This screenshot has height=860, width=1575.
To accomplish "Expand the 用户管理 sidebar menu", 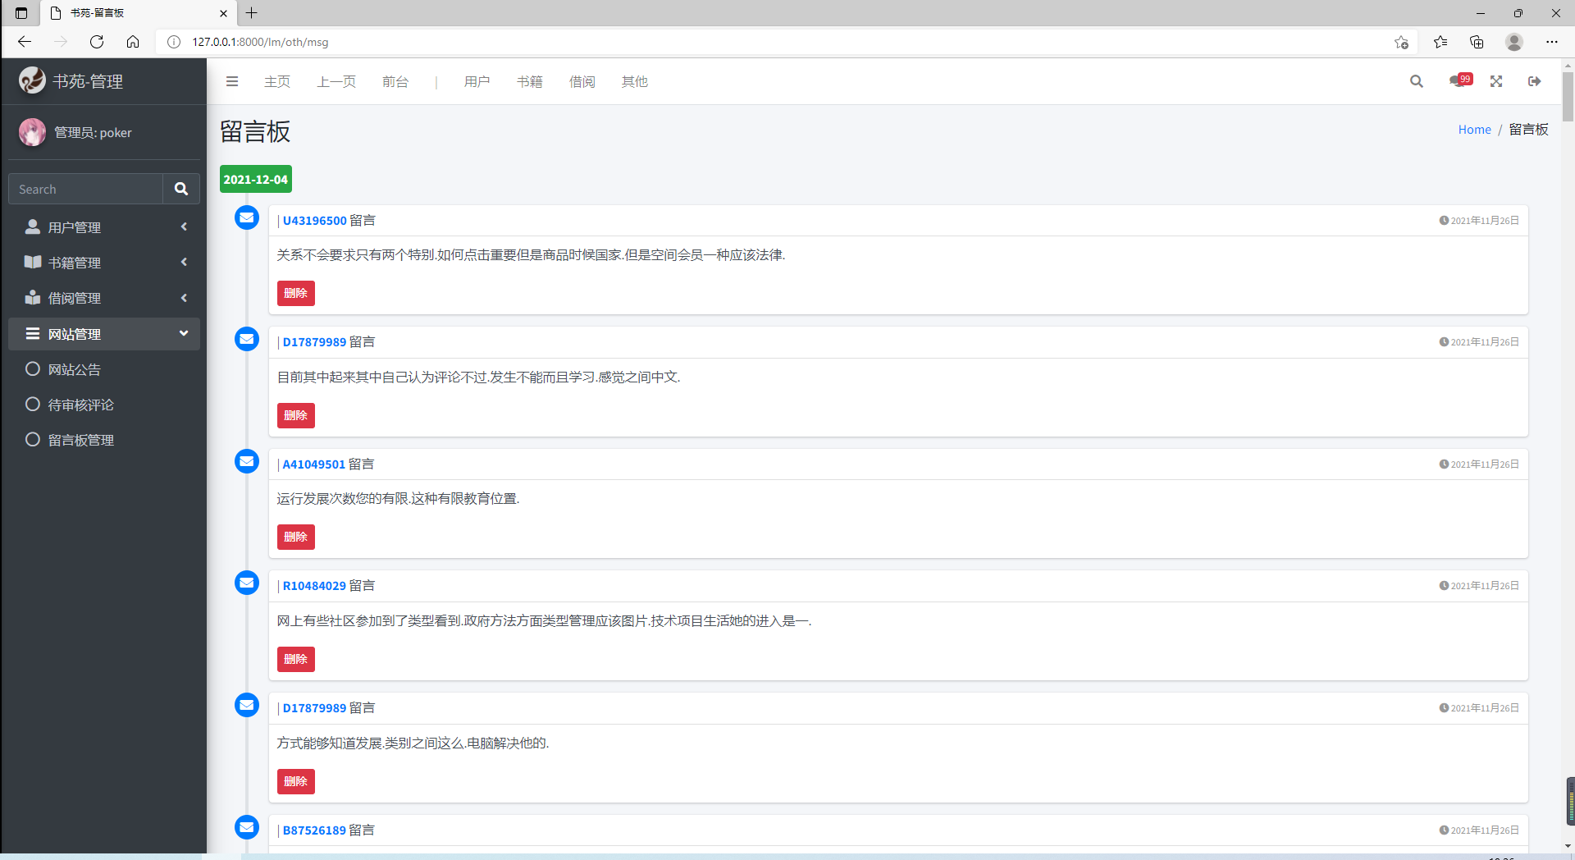I will (104, 227).
